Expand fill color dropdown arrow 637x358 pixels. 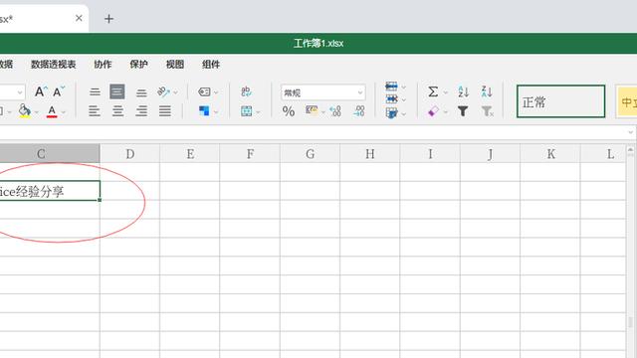pyautogui.click(x=37, y=112)
